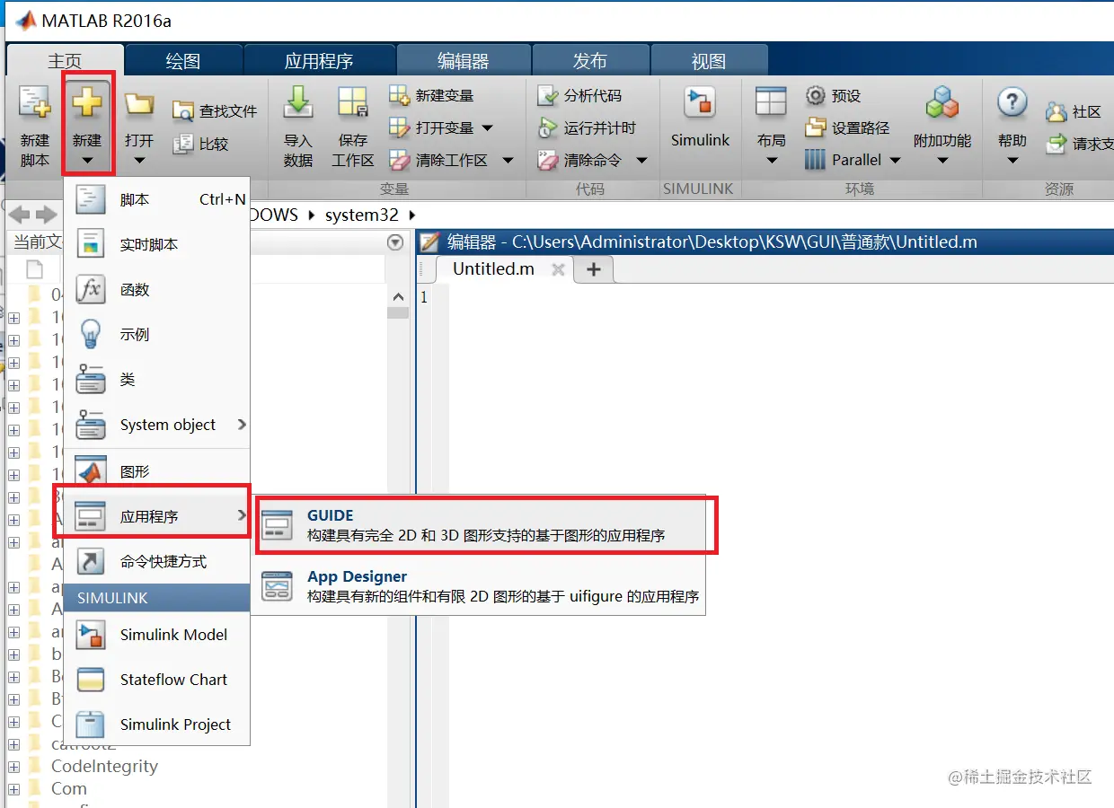Click 比较 in the toolstrip
This screenshot has width=1114, height=808.
(x=201, y=144)
